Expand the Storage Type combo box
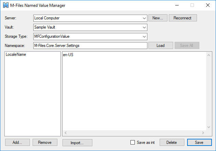Viewport: 216px width, 151px height. click(90, 36)
